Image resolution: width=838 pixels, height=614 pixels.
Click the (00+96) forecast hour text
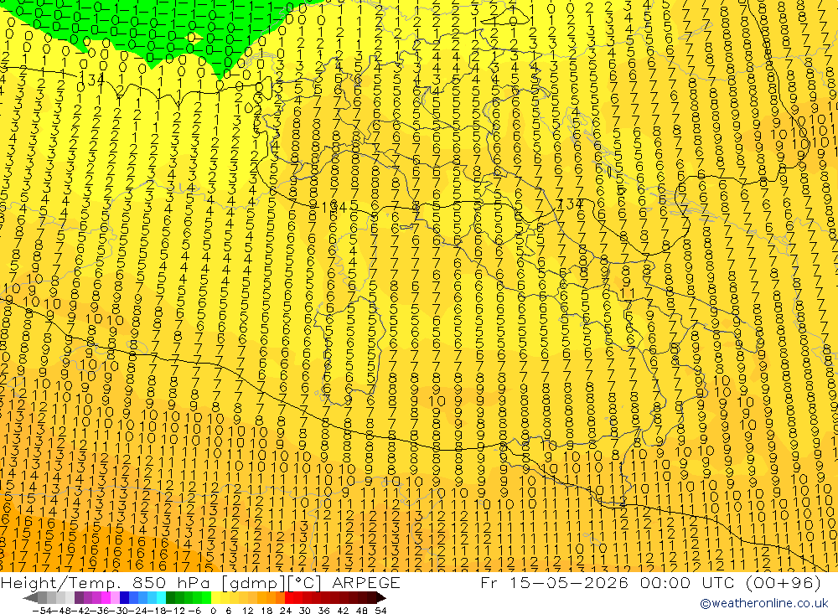(x=783, y=583)
